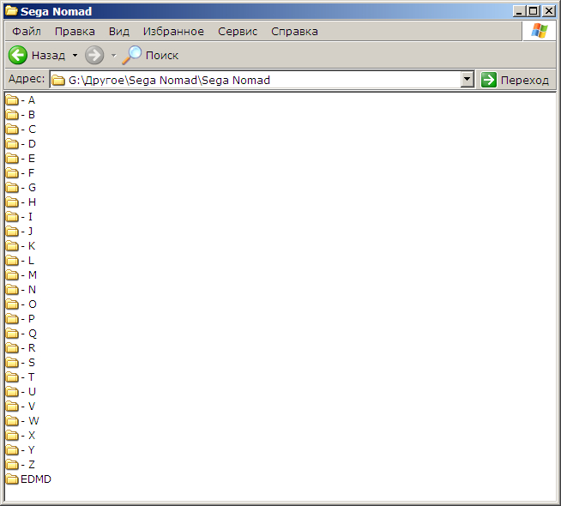This screenshot has width=561, height=506.
Task: Select the "- Z" folder icon
Action: pyautogui.click(x=12, y=465)
